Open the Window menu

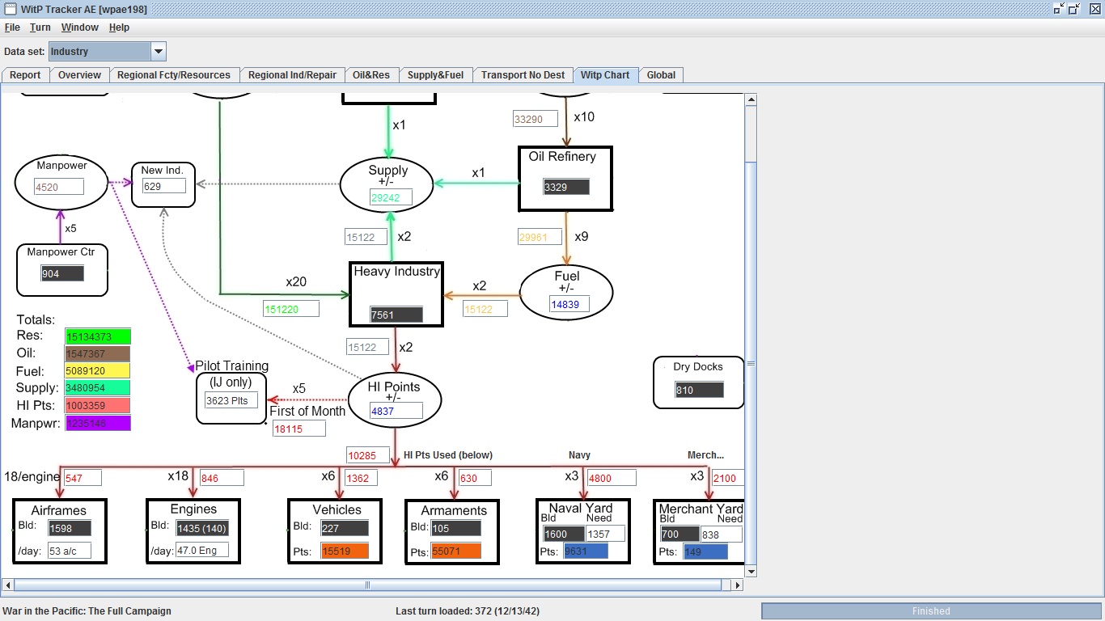[x=79, y=27]
